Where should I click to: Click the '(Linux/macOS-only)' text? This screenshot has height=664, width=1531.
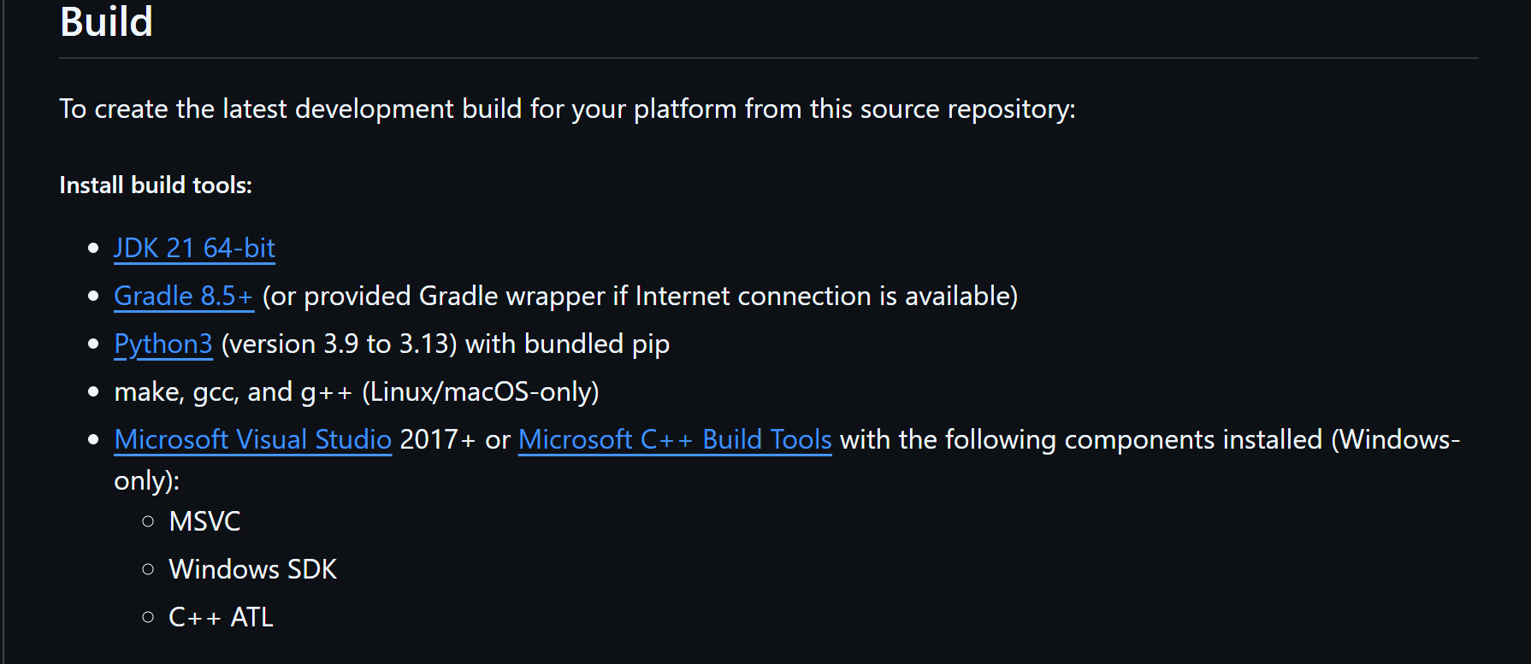(x=481, y=391)
